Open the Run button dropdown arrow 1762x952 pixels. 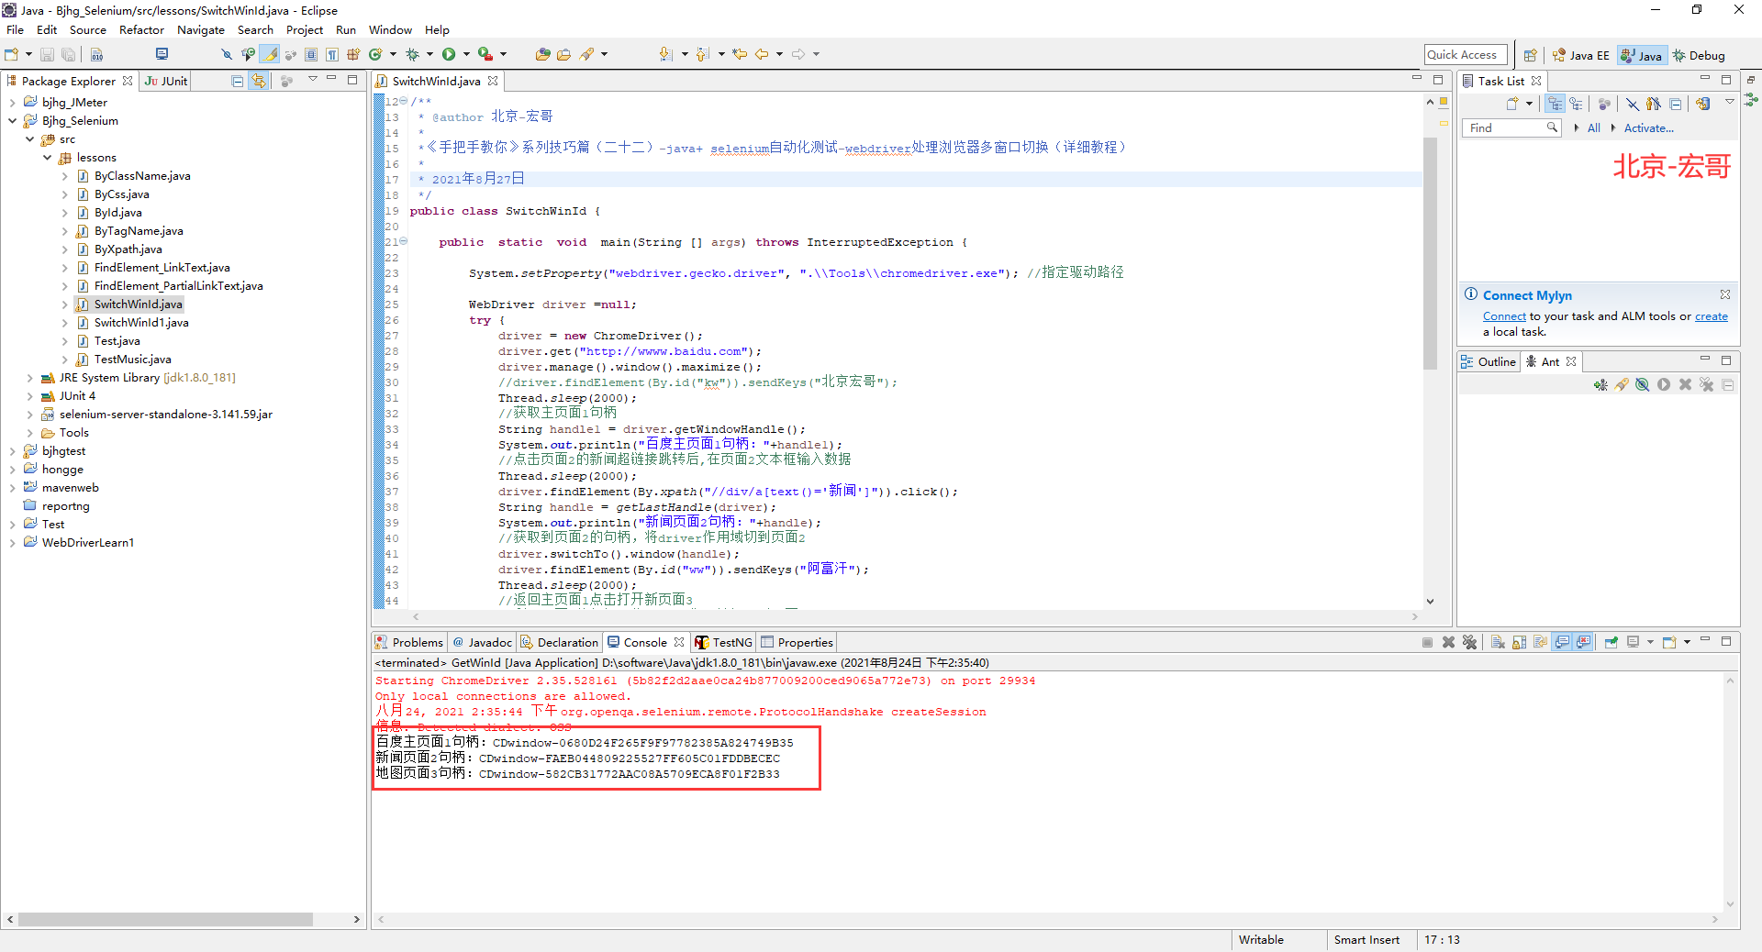466,54
